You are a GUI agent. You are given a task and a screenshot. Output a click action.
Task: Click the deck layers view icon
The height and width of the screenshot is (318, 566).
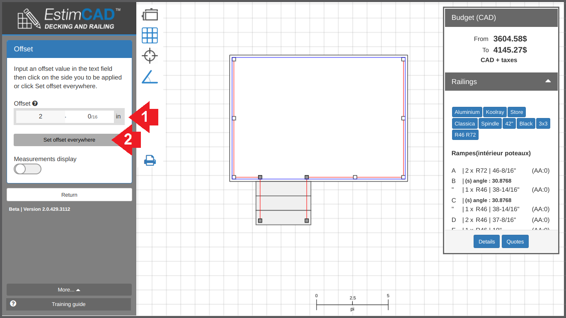(150, 15)
